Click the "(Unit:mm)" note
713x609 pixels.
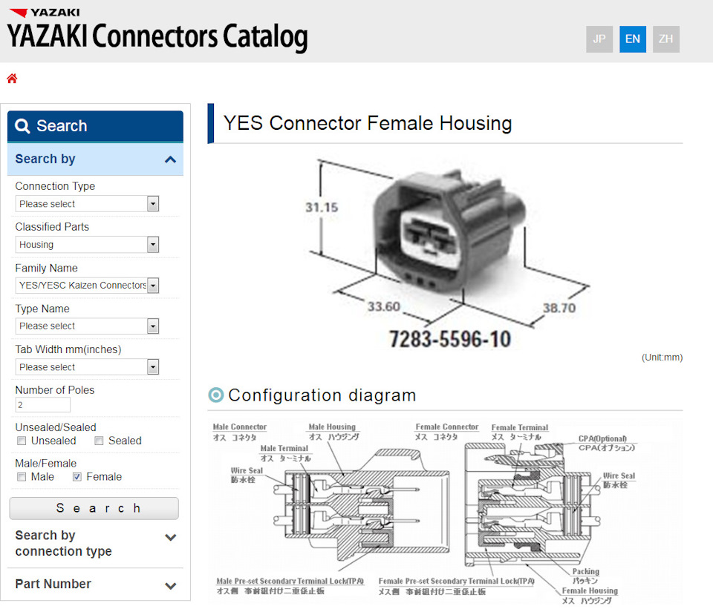click(x=662, y=358)
